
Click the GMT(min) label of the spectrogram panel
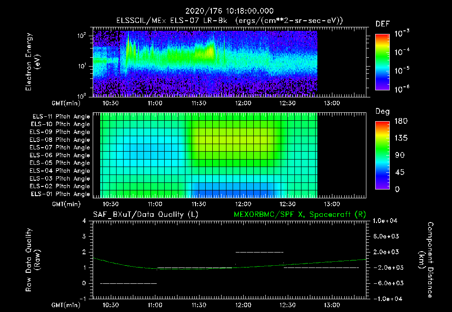coord(66,103)
